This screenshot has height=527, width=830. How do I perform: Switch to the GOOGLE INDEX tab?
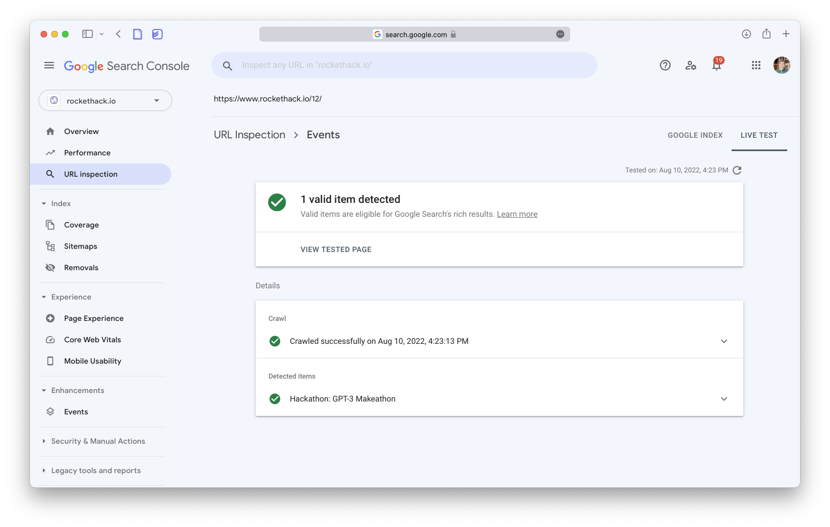point(695,136)
